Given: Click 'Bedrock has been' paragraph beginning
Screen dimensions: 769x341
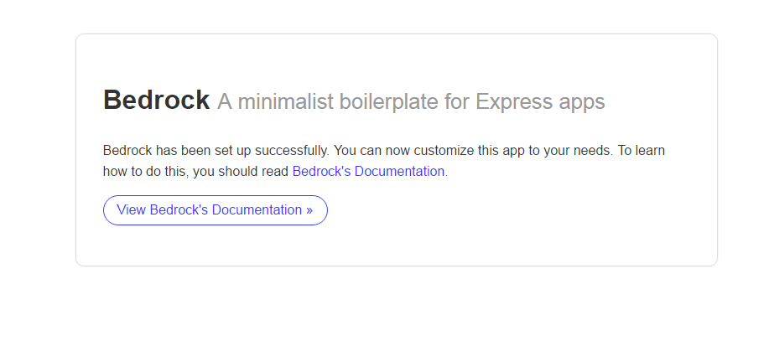Looking at the screenshot, I should pos(157,151).
